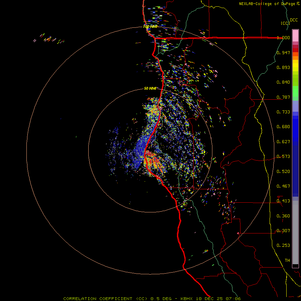Click the 10 DEC 25 07:06 timestamp
301x301 pixels.
[x=218, y=299]
